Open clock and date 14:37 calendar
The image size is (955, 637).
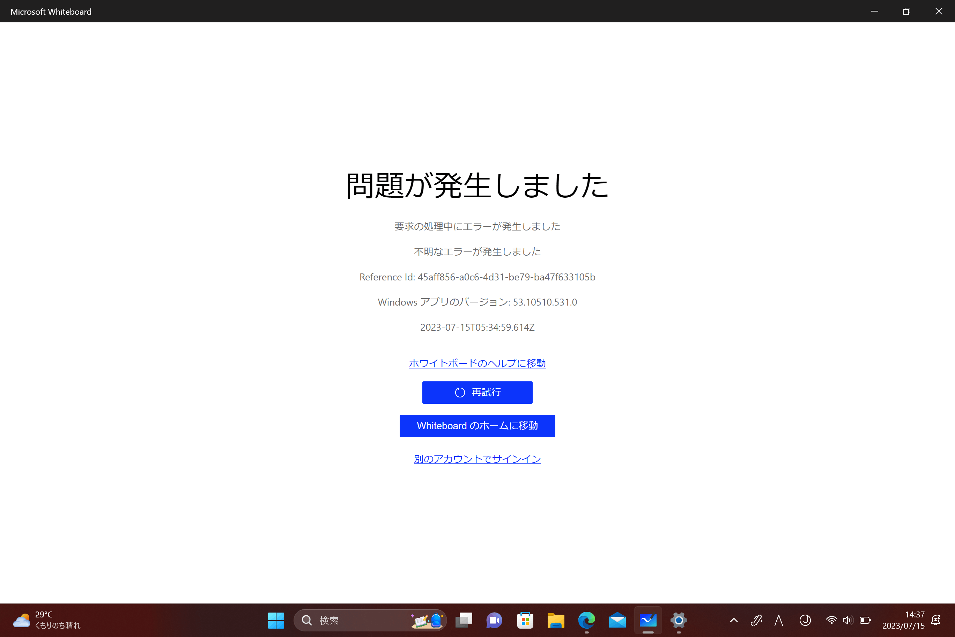coord(903,620)
